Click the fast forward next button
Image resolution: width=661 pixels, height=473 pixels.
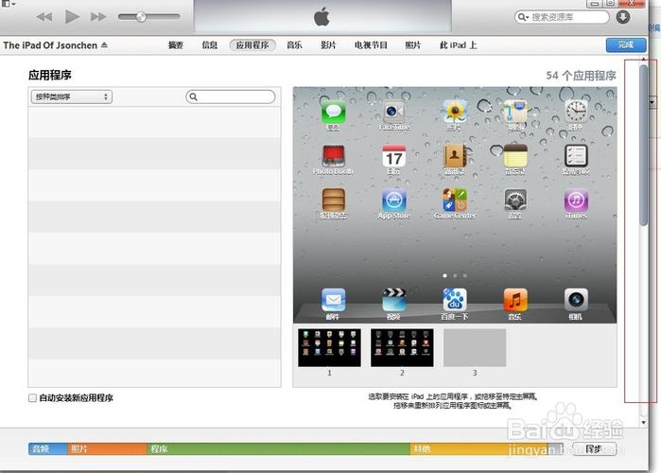[98, 17]
